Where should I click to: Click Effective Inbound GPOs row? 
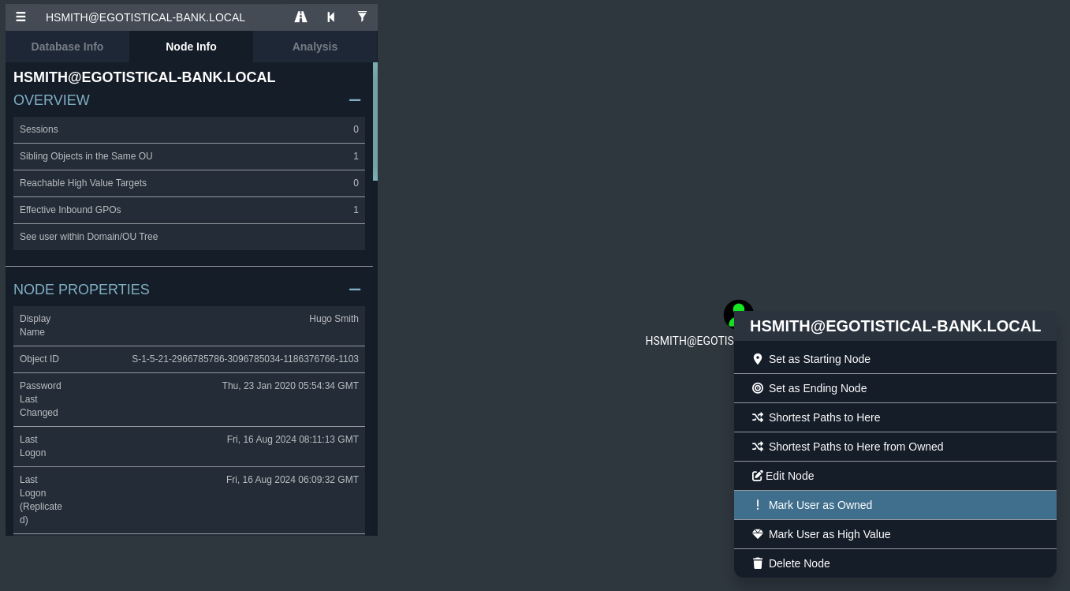pos(189,210)
